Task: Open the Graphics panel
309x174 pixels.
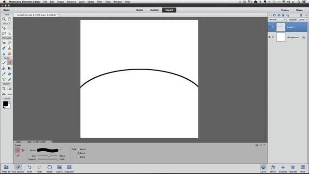Action: (283, 169)
